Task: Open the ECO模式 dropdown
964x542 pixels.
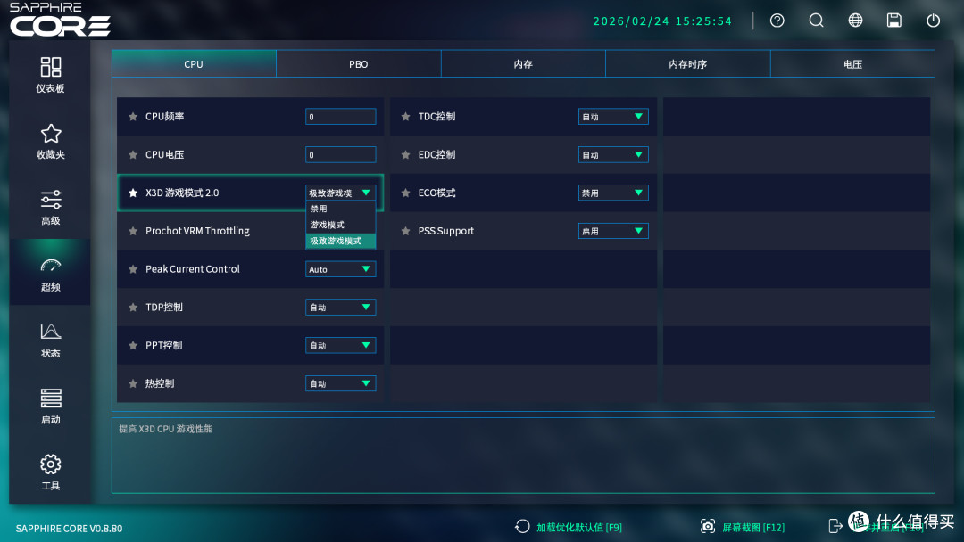Action: point(613,193)
